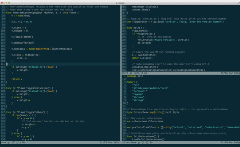Click "v := new(View)" on line 95
Viewport: 240px width, 147px height.
[21, 16]
